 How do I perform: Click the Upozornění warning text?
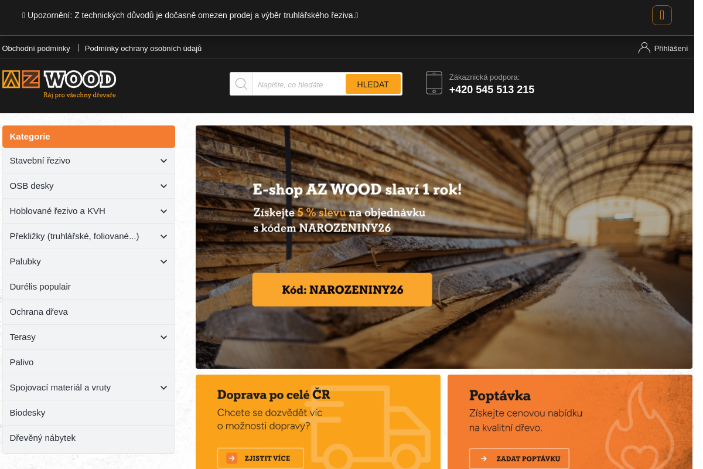(x=190, y=15)
